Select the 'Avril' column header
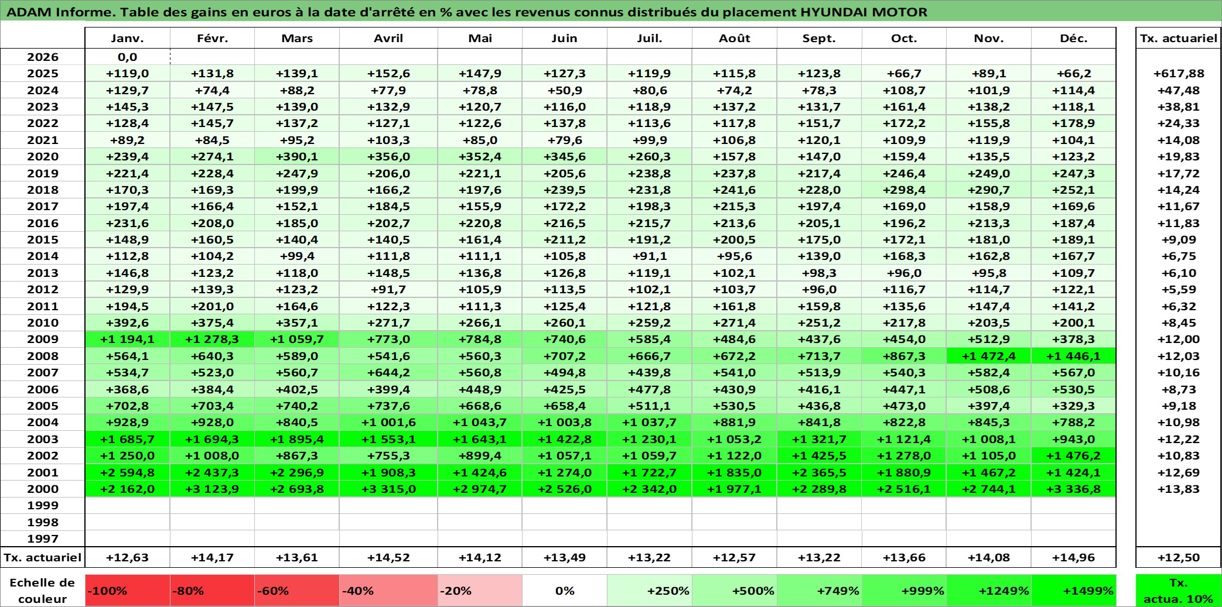 (388, 38)
